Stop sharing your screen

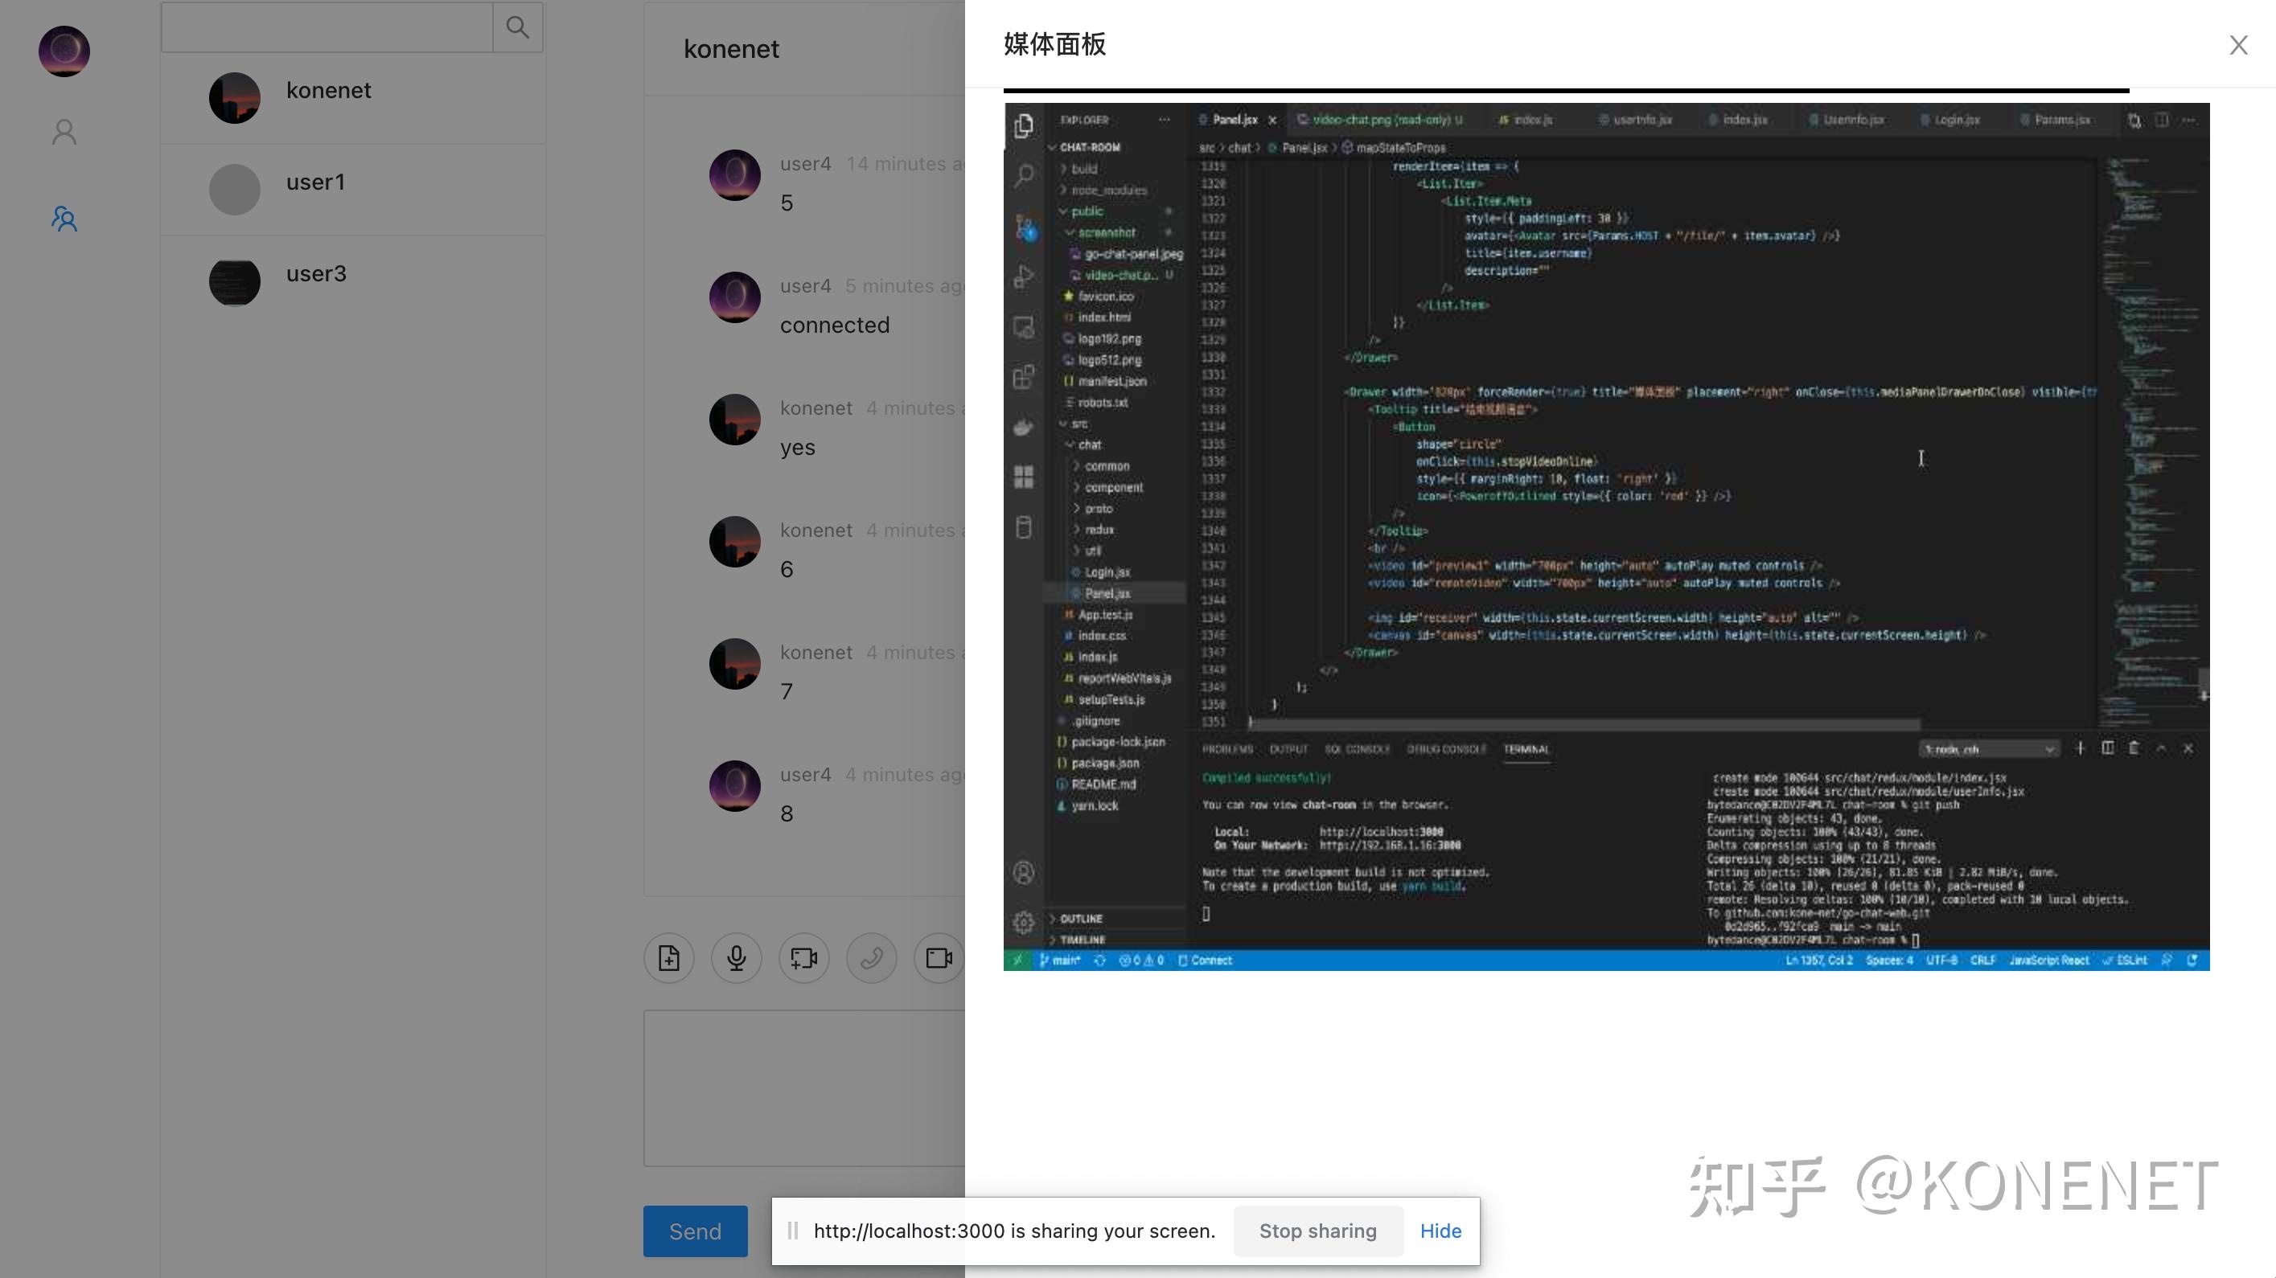1317,1231
